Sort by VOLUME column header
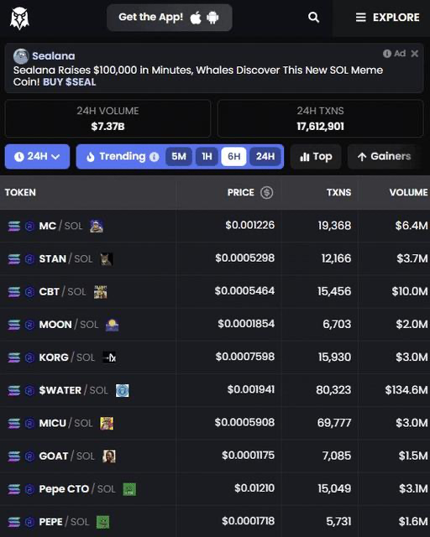 point(408,192)
